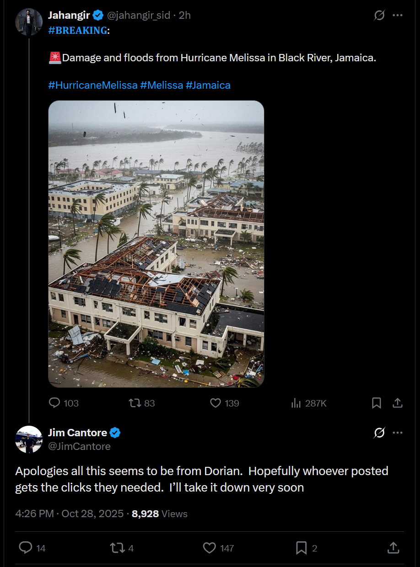
Task: Open more options on Jim Cantore's post
Action: (x=398, y=433)
